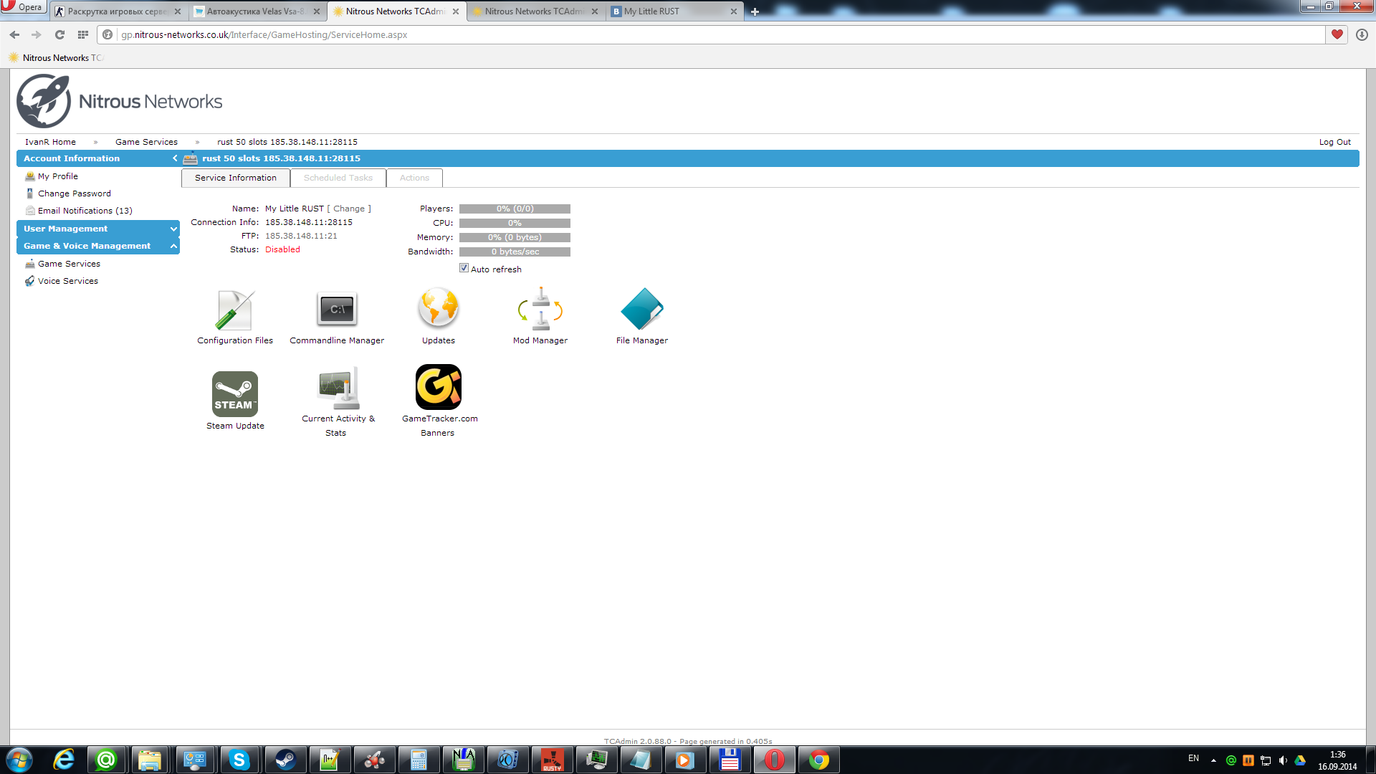Open Email Notifications in sidebar

pyautogui.click(x=85, y=211)
